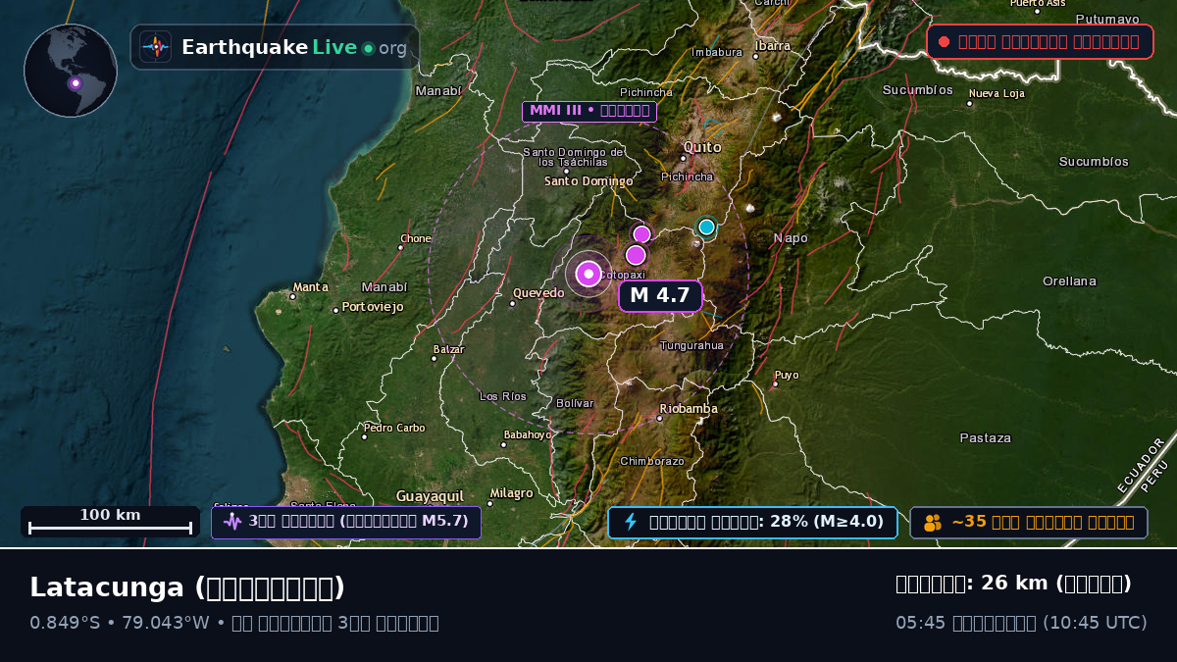This screenshot has height=662, width=1177.
Task: Select the M 4.7 epicenter marker
Action: click(x=588, y=273)
